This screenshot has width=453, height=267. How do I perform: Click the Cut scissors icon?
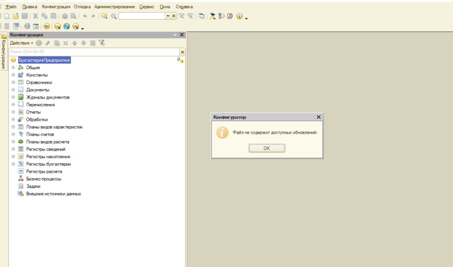[x=35, y=16]
